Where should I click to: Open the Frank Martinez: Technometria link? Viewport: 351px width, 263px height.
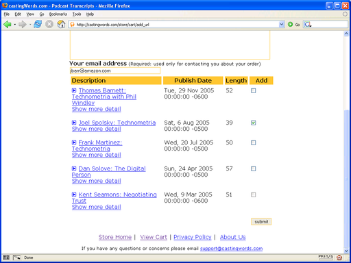[97, 146]
